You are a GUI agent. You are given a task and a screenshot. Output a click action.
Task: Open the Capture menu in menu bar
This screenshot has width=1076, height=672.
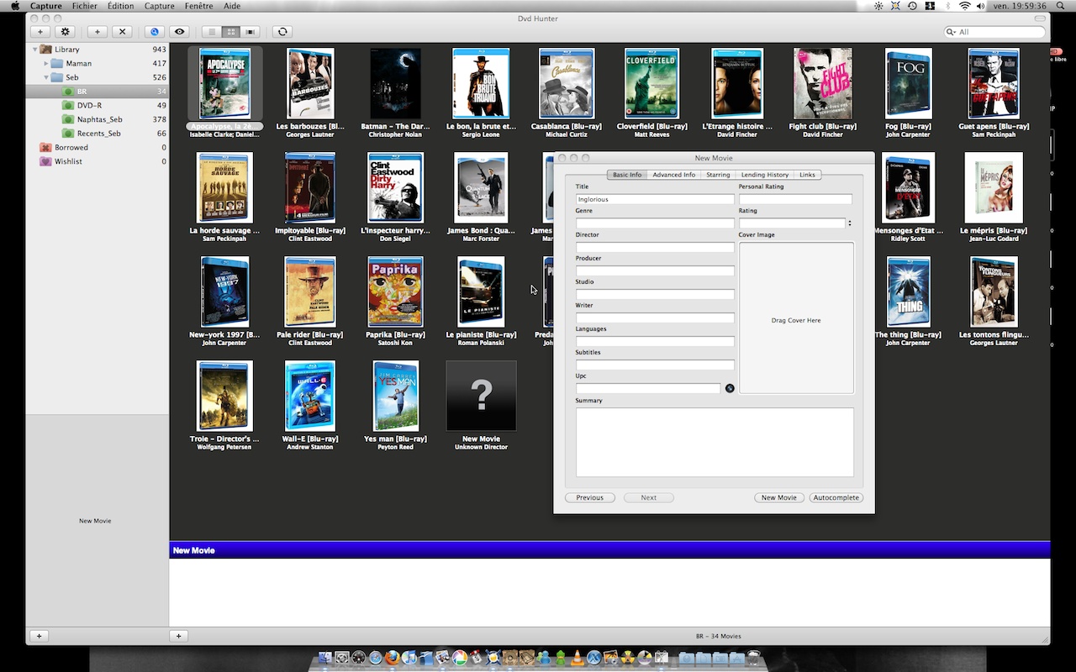pos(159,6)
